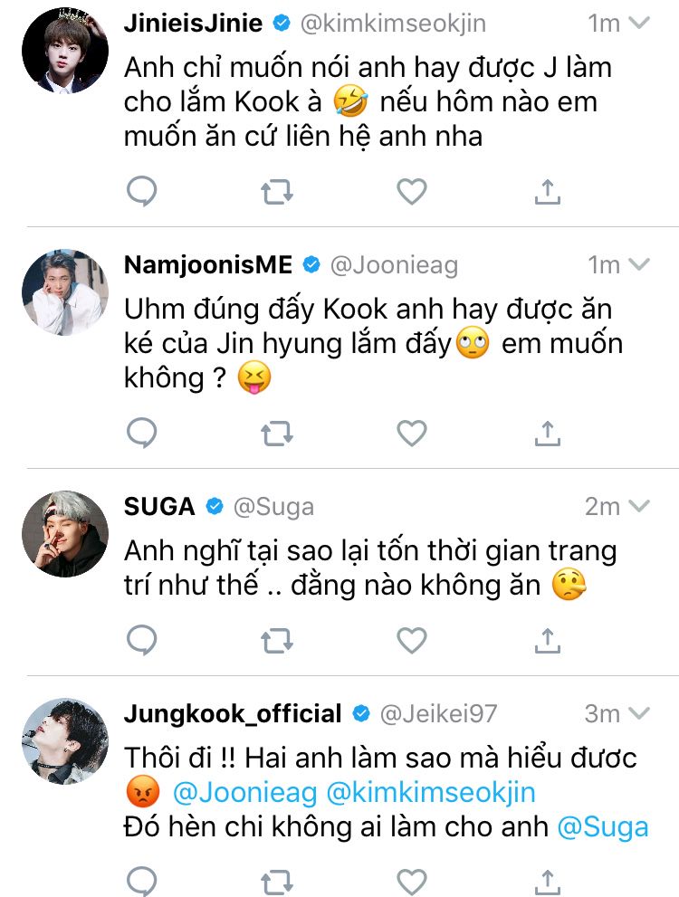This screenshot has height=897, width=679.
Task: Like NamjoonisME's tweet
Action: tap(412, 434)
